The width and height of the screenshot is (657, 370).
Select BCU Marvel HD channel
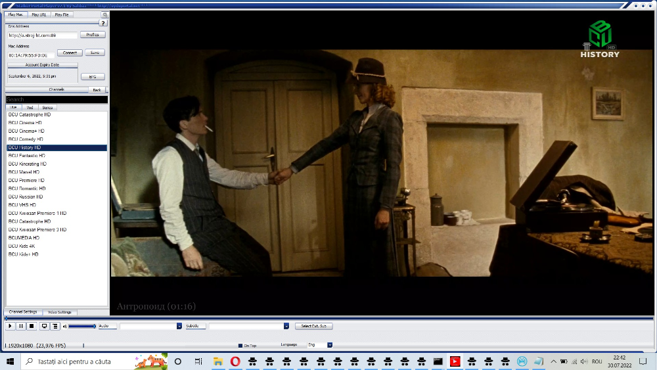point(57,172)
